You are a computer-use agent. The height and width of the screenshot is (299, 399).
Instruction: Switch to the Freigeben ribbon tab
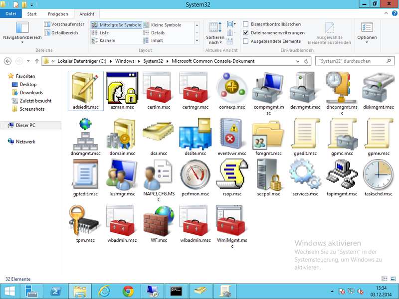[58, 14]
